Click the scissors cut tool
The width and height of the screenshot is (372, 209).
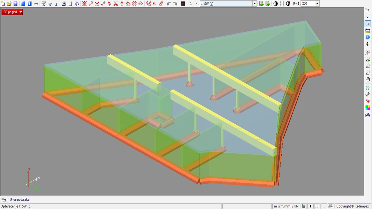coord(116,4)
